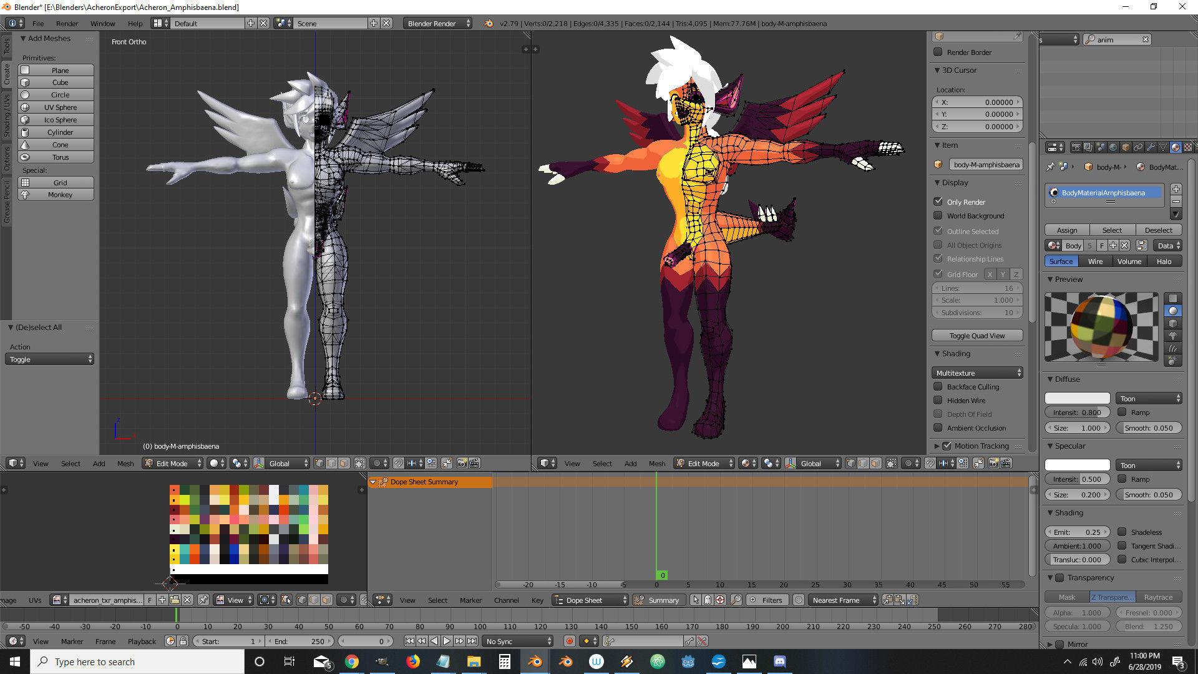Click the Deselect material button
The image size is (1198, 674).
[1159, 230]
